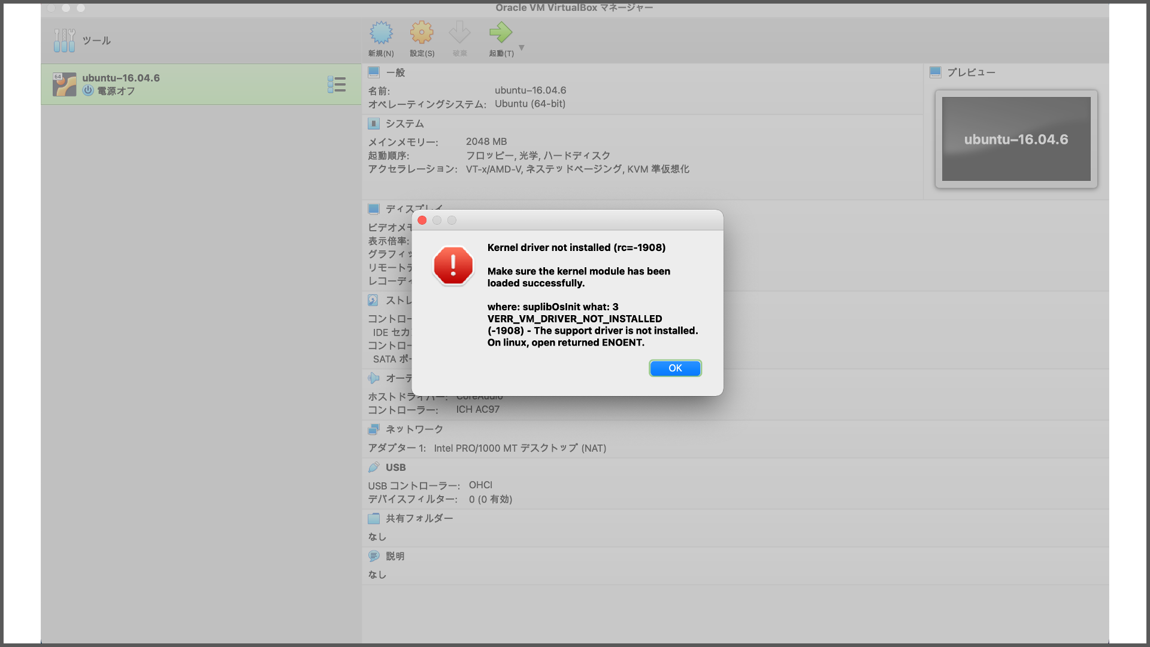Viewport: 1150px width, 647px height.
Task: Click the device filters value '0 (0 有効)'
Action: pyautogui.click(x=491, y=499)
